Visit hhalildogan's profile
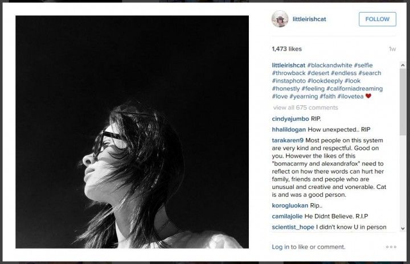410x264 pixels. 289,129
